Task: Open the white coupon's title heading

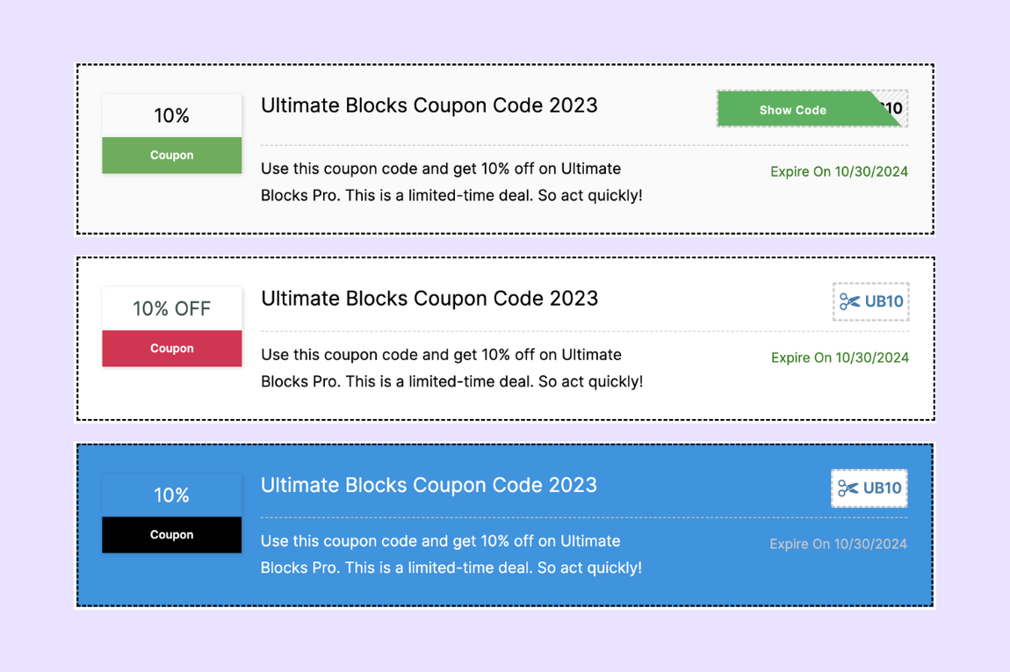Action: [429, 299]
